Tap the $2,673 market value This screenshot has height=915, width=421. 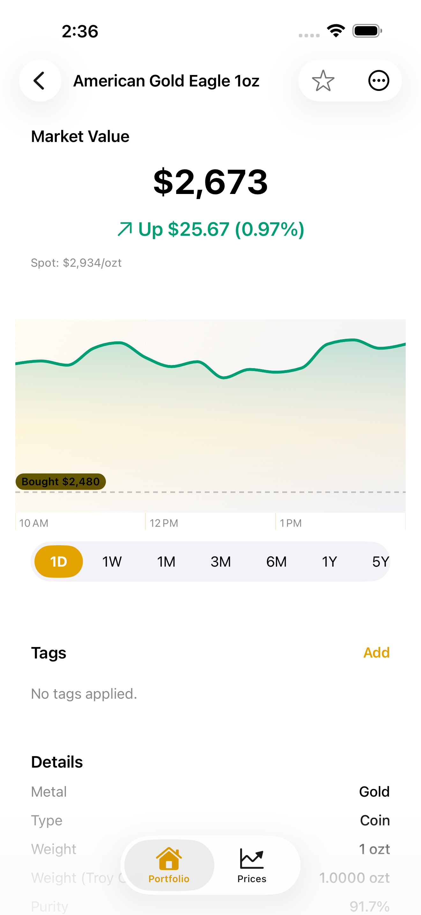[211, 182]
